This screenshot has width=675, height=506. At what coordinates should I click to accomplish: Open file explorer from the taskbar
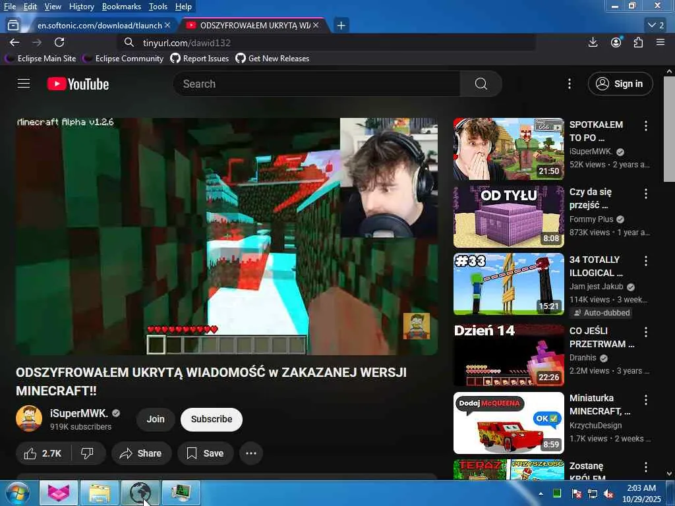pos(100,493)
